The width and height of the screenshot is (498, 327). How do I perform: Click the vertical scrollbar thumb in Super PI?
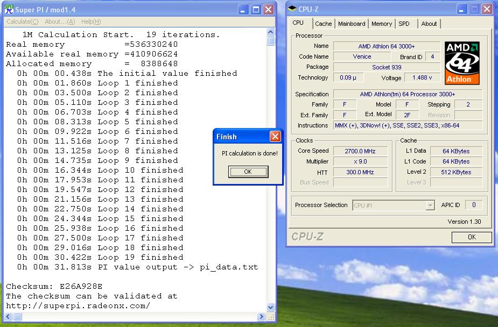tap(271, 41)
